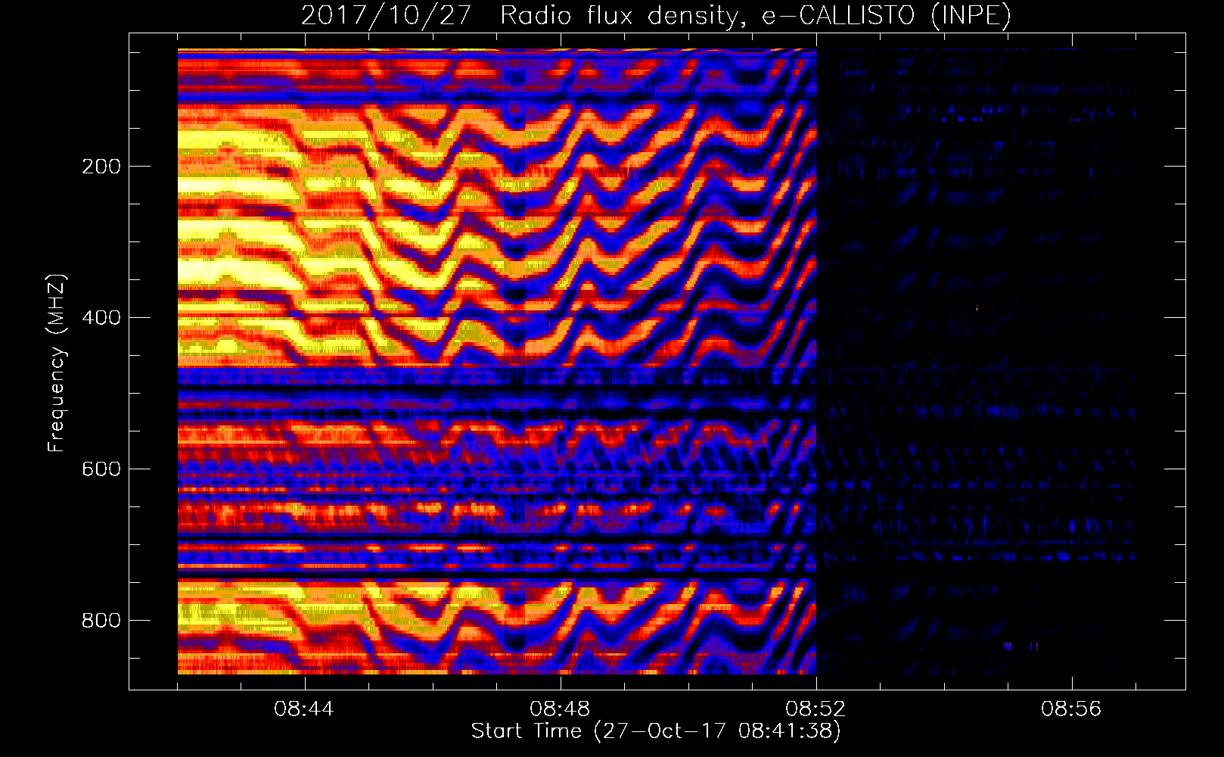1224x757 pixels.
Task: Click the Frequency (MHZ) vertical axis title
Action: (57, 363)
